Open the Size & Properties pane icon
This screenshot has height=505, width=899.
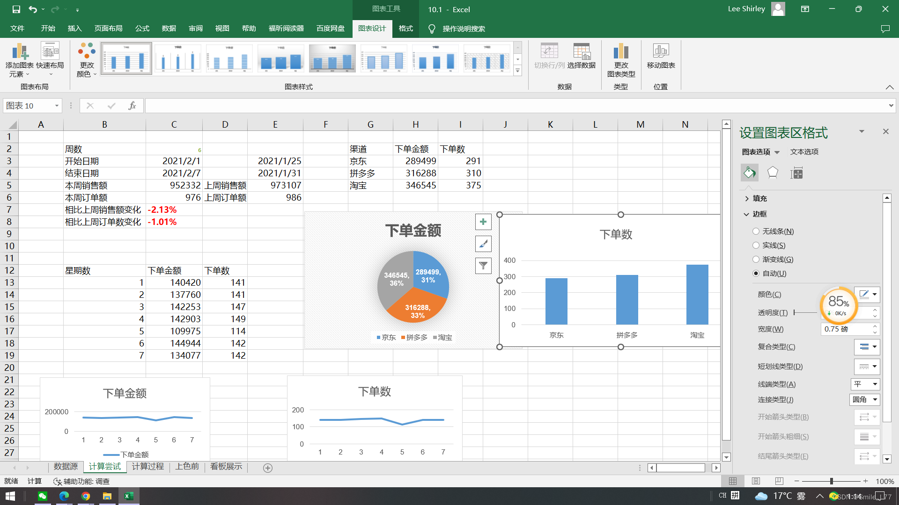pos(796,173)
